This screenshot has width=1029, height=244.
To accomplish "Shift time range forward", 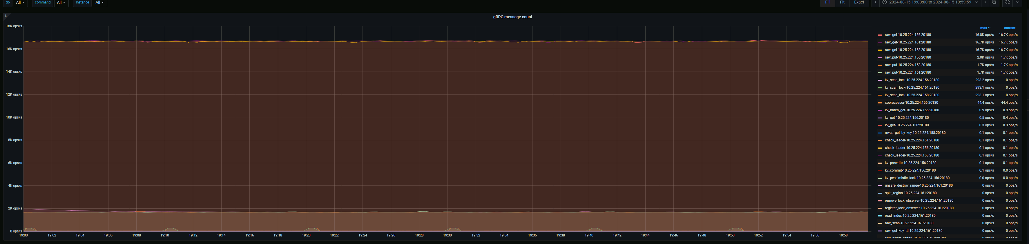I will click(985, 2).
